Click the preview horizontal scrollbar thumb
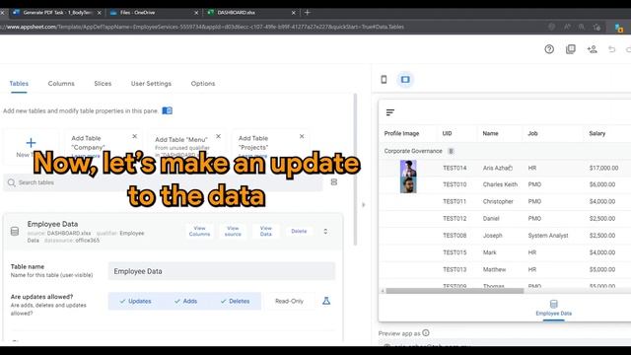This screenshot has width=631, height=355. 455,291
